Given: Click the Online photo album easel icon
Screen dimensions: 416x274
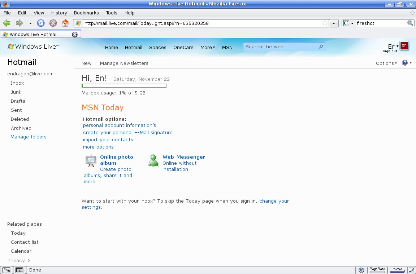Looking at the screenshot, I should 91,160.
